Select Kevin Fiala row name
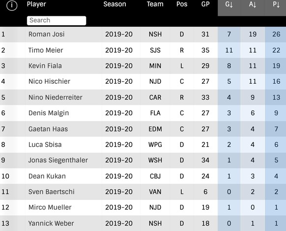286x231 pixels. [x=45, y=66]
